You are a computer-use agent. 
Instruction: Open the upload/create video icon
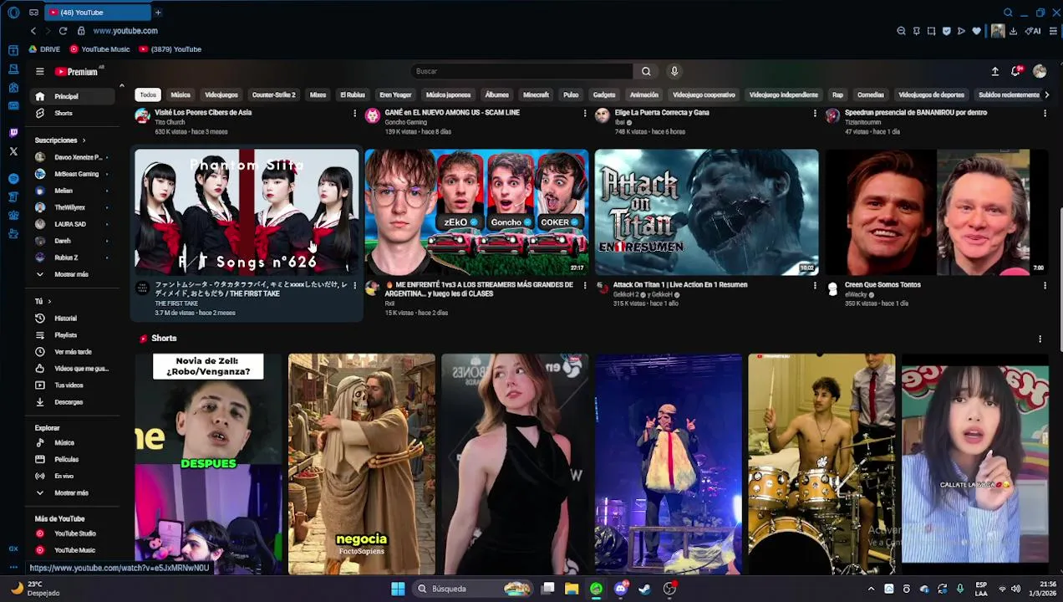(995, 72)
